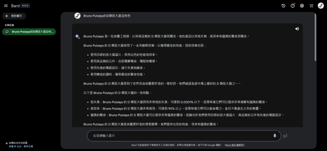The height and width of the screenshot is (151, 327).
Task: Open the help question mark icon
Action: click(x=293, y=6)
